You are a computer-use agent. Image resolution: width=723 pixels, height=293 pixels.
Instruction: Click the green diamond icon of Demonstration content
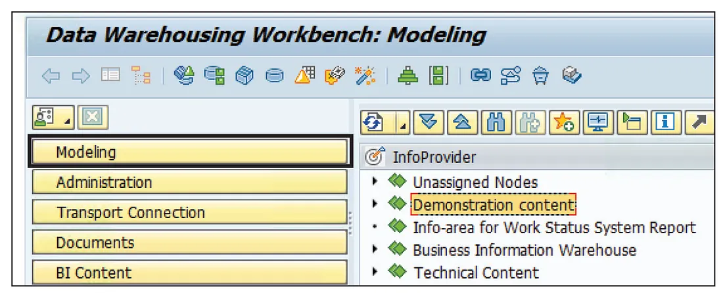(x=396, y=203)
